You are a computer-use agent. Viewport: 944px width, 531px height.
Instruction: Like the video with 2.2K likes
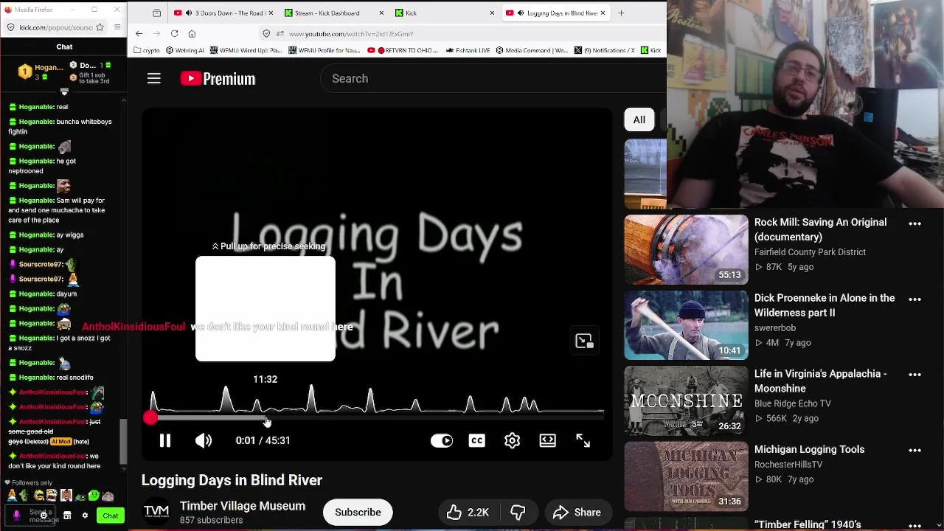468,512
